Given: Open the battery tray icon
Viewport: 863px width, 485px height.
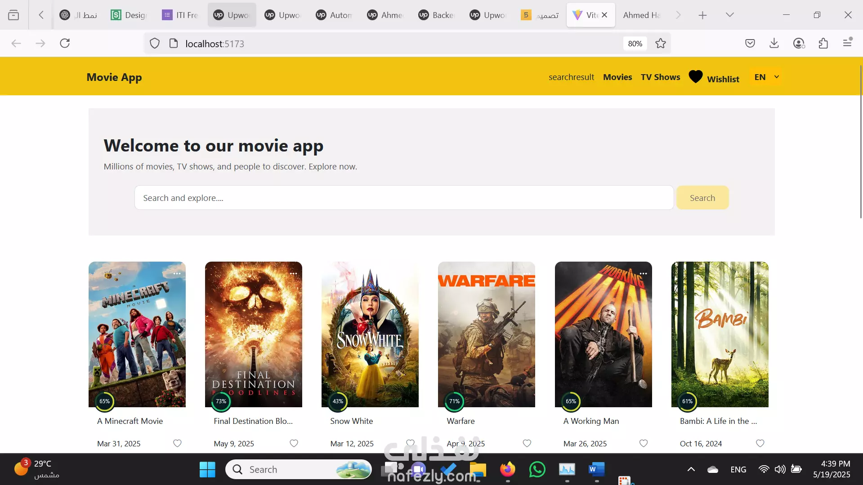Looking at the screenshot, I should tap(796, 470).
